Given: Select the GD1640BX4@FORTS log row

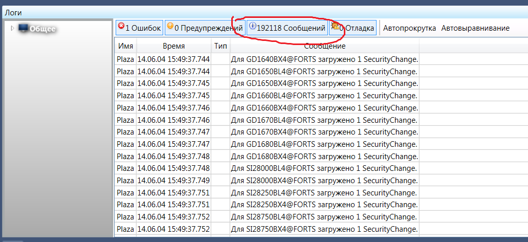Looking at the screenshot, I should click(321, 59).
